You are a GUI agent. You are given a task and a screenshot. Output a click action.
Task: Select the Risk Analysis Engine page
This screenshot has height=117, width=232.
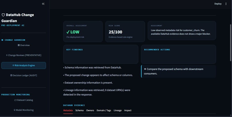tap(24, 65)
